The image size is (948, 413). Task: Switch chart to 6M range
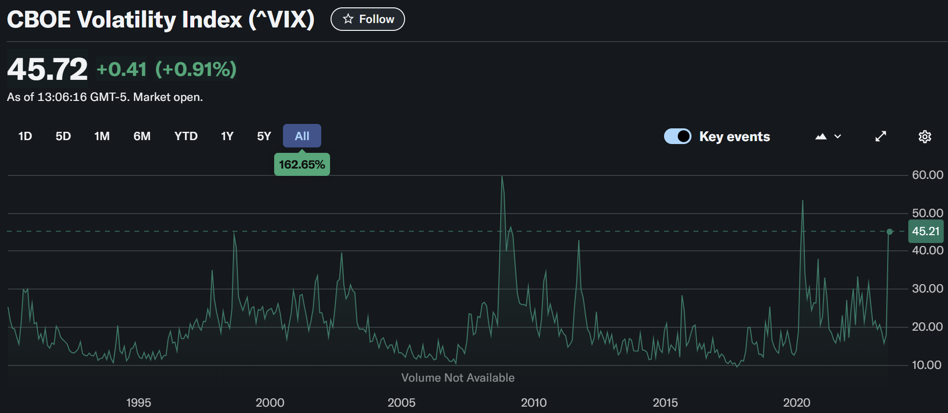pyautogui.click(x=142, y=136)
